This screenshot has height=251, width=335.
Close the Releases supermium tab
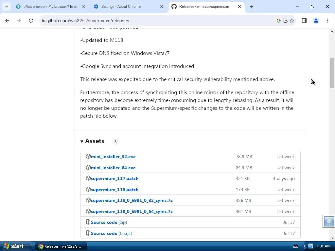[x=239, y=7]
